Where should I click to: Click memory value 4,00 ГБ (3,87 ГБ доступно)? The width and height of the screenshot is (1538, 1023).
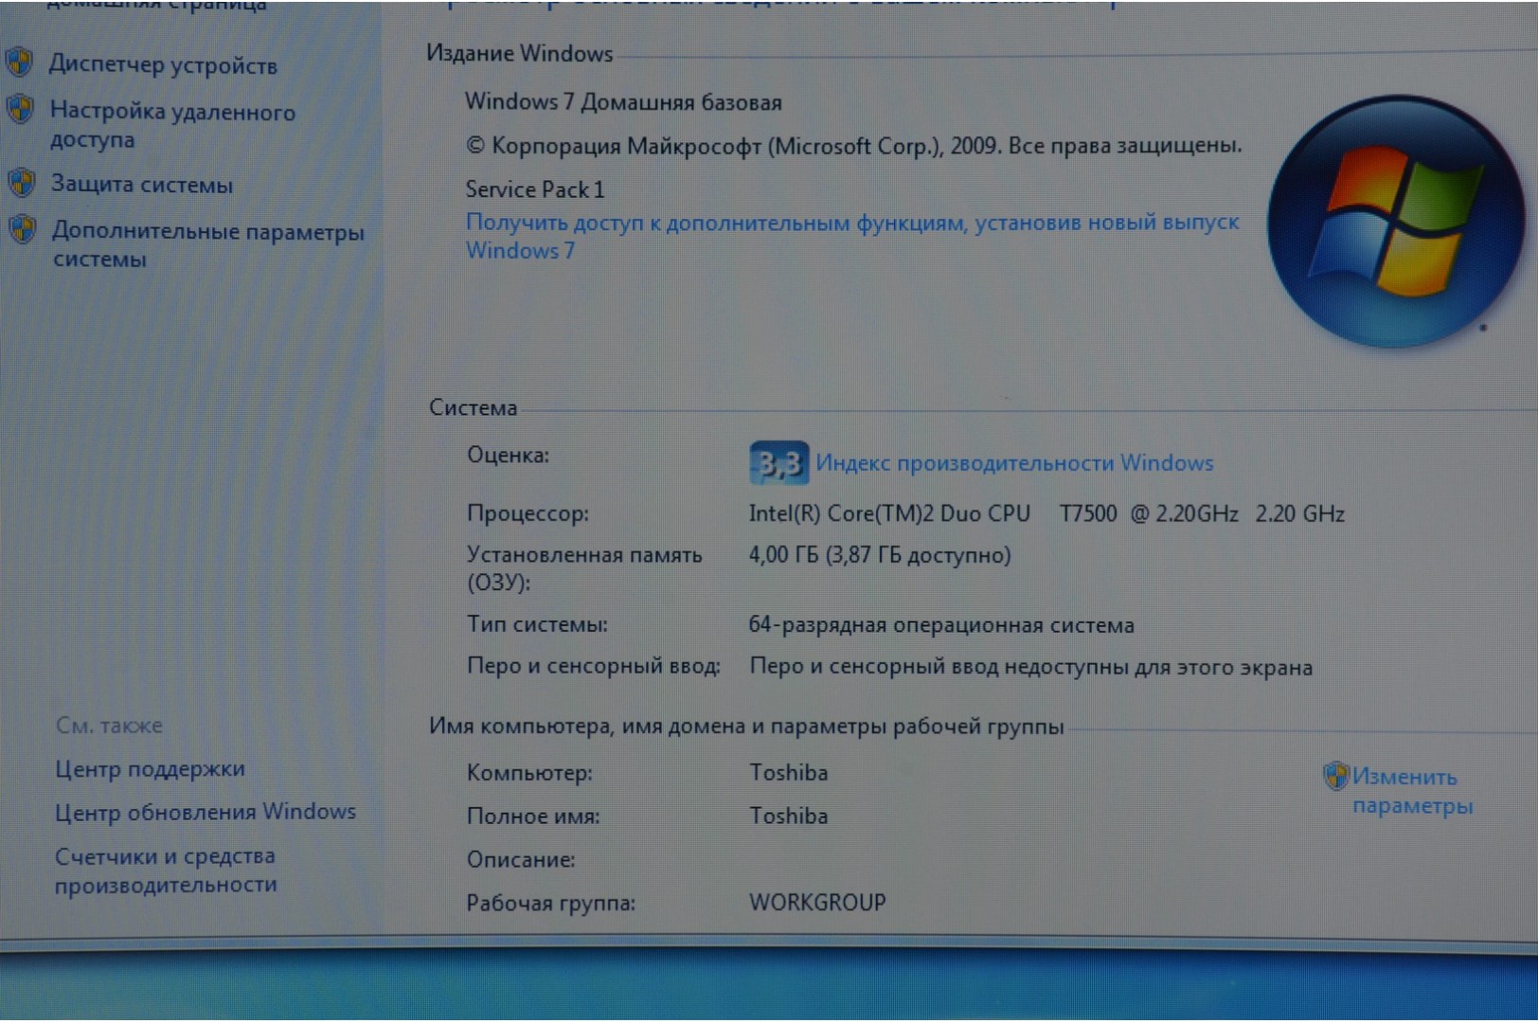880,555
